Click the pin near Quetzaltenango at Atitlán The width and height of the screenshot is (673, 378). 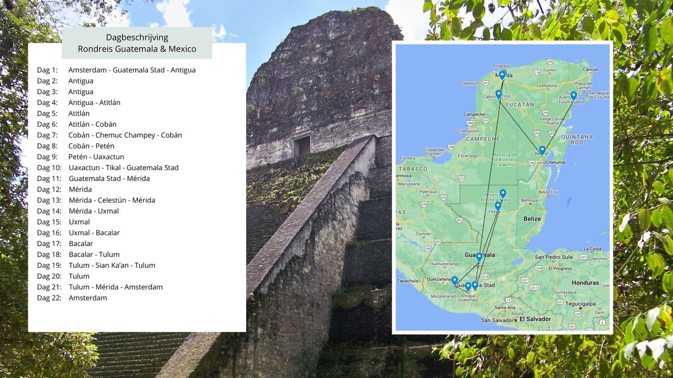[x=455, y=281]
